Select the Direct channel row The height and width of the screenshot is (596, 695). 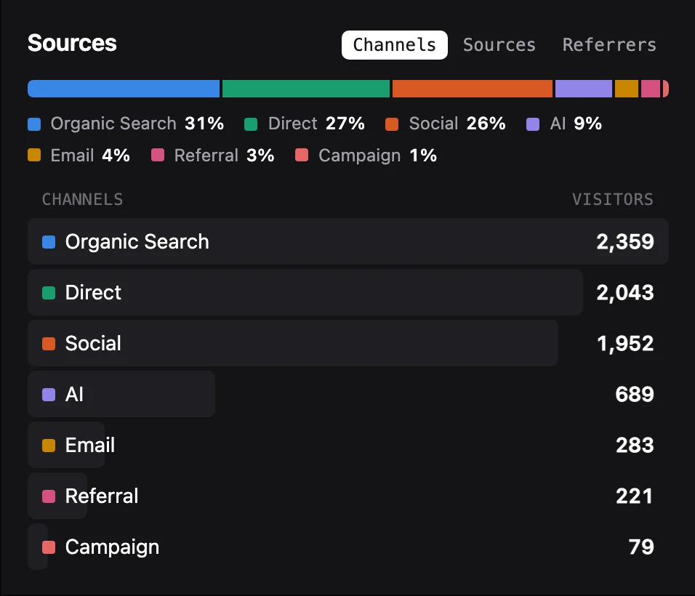(348, 292)
